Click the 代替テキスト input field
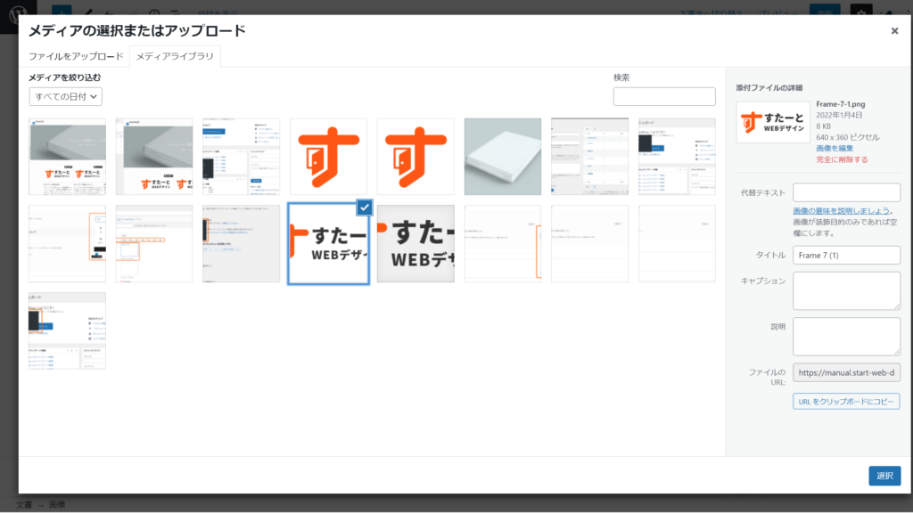 [x=846, y=192]
